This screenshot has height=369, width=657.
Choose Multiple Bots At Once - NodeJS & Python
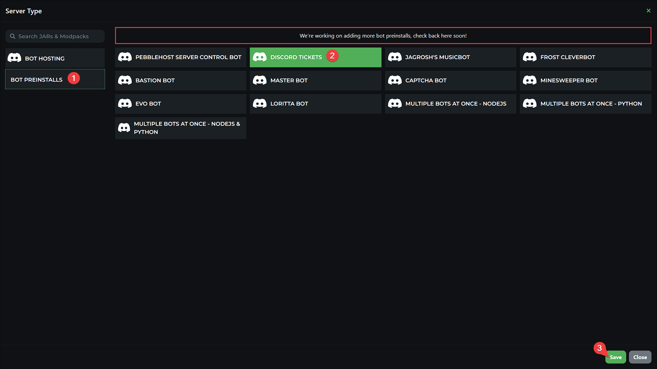[x=180, y=128]
